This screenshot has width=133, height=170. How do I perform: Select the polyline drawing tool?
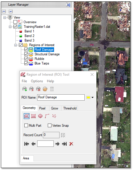(x=47, y=116)
